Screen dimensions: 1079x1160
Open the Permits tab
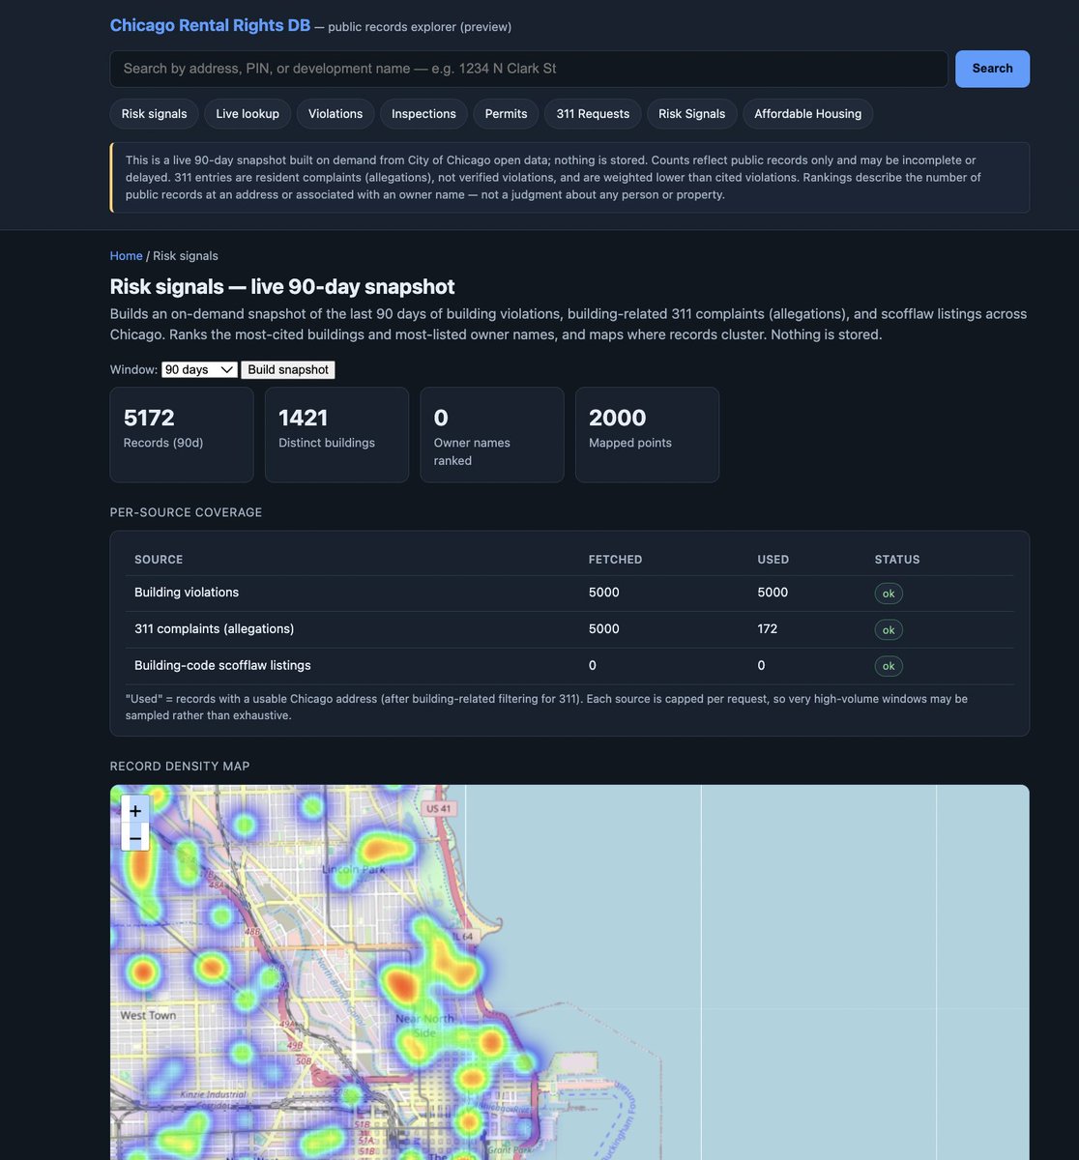click(506, 114)
